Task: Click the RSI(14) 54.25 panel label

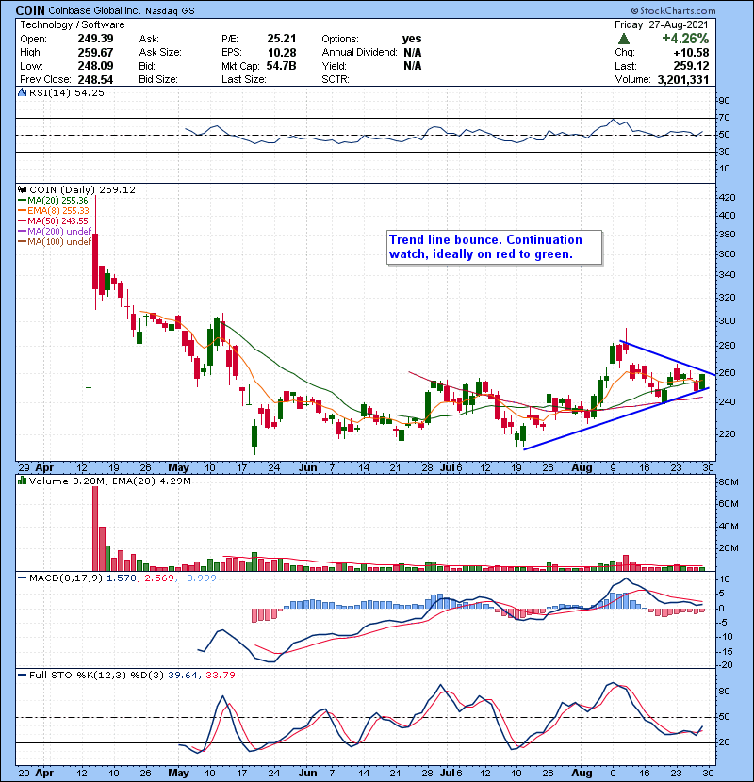Action: point(66,92)
